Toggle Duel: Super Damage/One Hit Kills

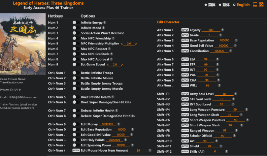coord(76,102)
